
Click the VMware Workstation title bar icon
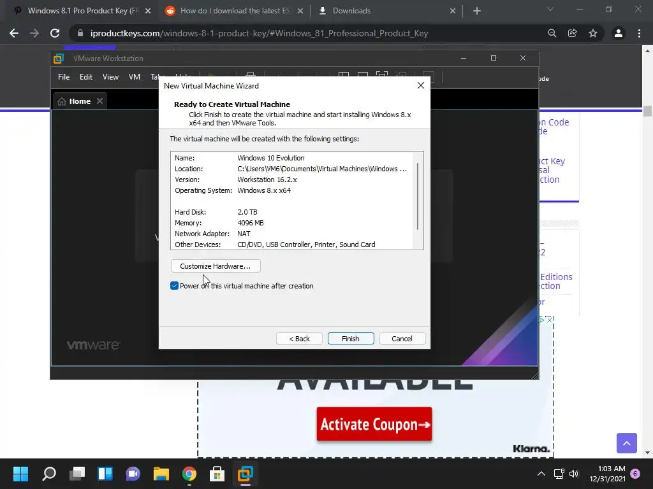pos(59,58)
